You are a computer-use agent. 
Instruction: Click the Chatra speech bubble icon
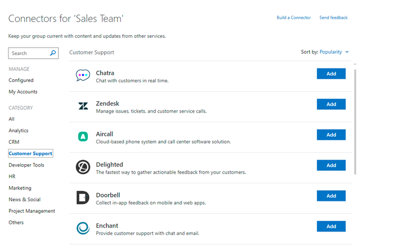tap(83, 75)
